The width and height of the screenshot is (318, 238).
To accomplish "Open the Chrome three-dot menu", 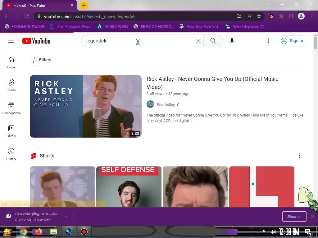I will (x=311, y=16).
